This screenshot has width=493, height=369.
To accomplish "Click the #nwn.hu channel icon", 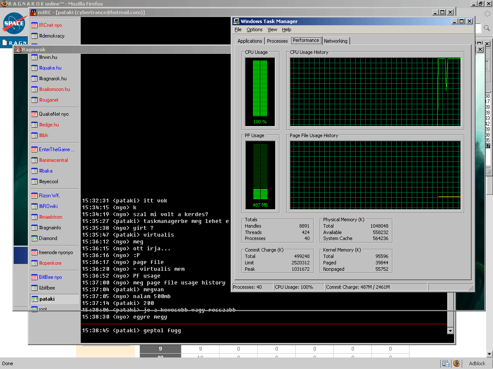I will click(x=34, y=57).
